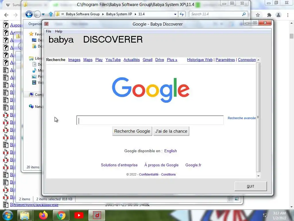Viewport: 294px width, 221px height.
Task: Click the QUIT button
Action: (250, 186)
